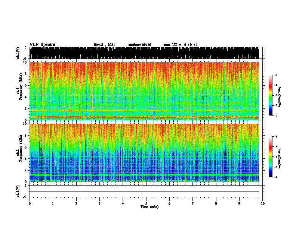The height and width of the screenshot is (228, 296).
Task: Click the "6" kHz tick of ch.2 spectrogram
Action: coord(25,147)
